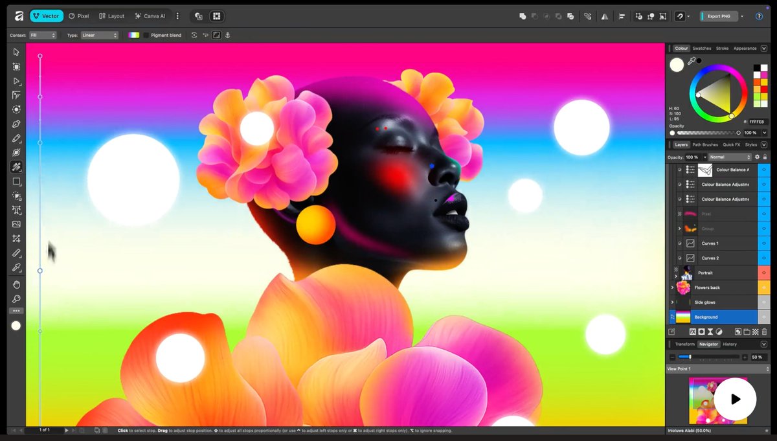Hide the Curves 2 layer
777x441 pixels.
764,258
